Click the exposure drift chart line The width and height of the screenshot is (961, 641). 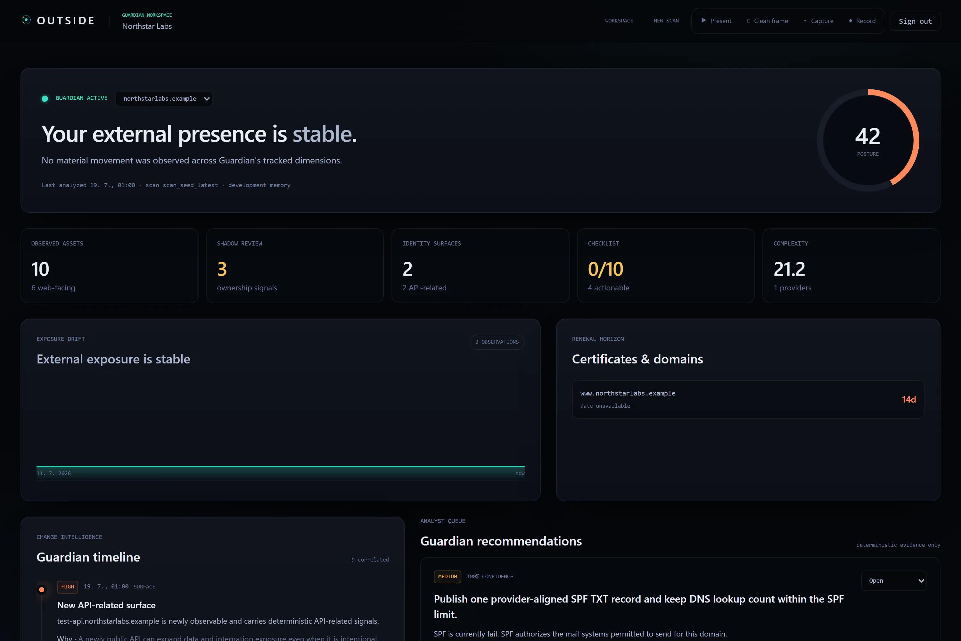[x=280, y=466]
